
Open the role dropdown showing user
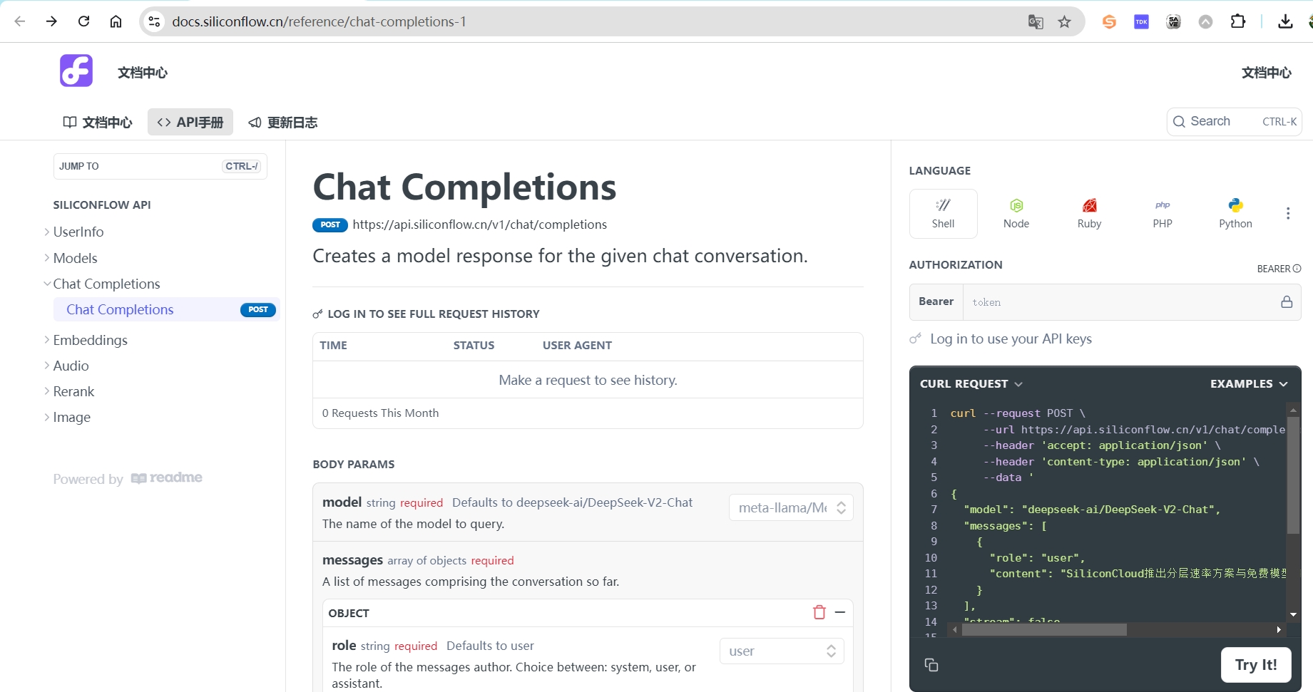[x=782, y=651]
